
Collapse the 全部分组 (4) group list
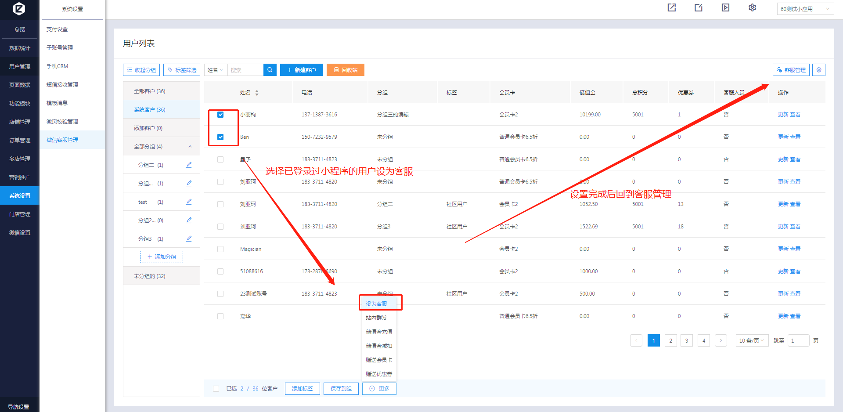pyautogui.click(x=190, y=147)
